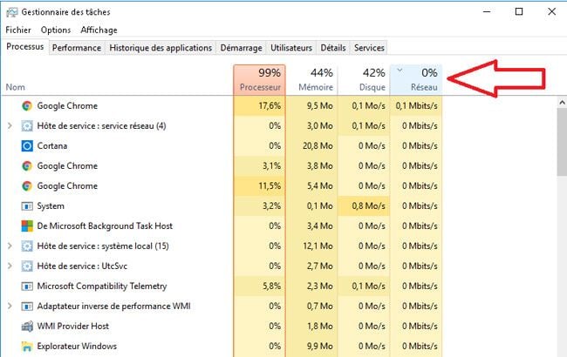Expand Hôte de service : système local (15)
Image resolution: width=567 pixels, height=357 pixels.
[10, 246]
